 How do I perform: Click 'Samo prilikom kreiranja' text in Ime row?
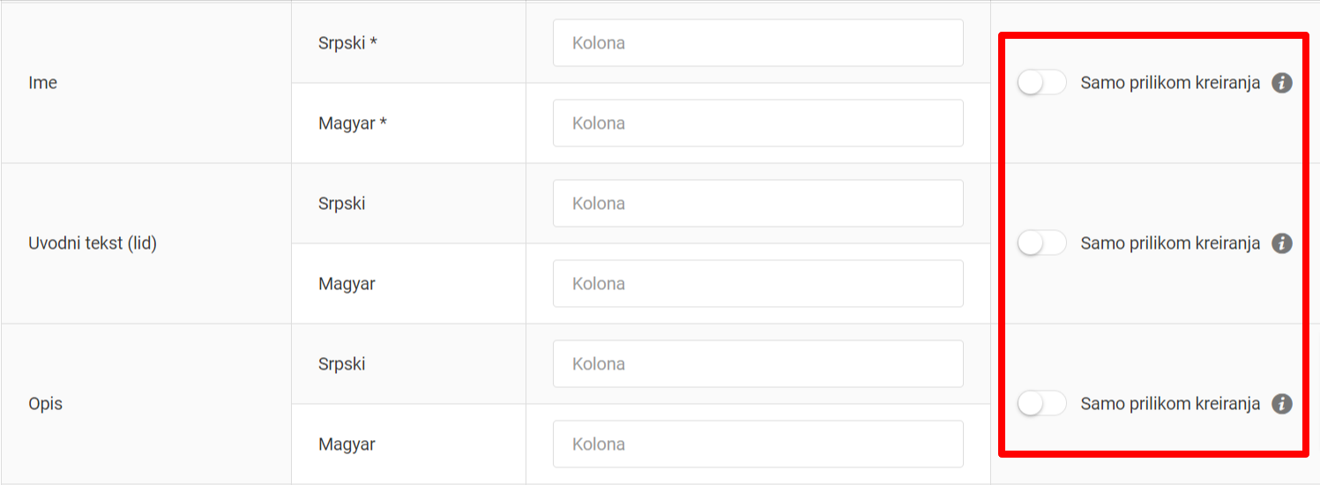click(1170, 83)
